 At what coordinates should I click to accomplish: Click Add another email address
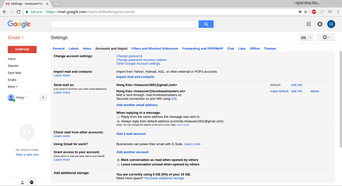(137, 105)
